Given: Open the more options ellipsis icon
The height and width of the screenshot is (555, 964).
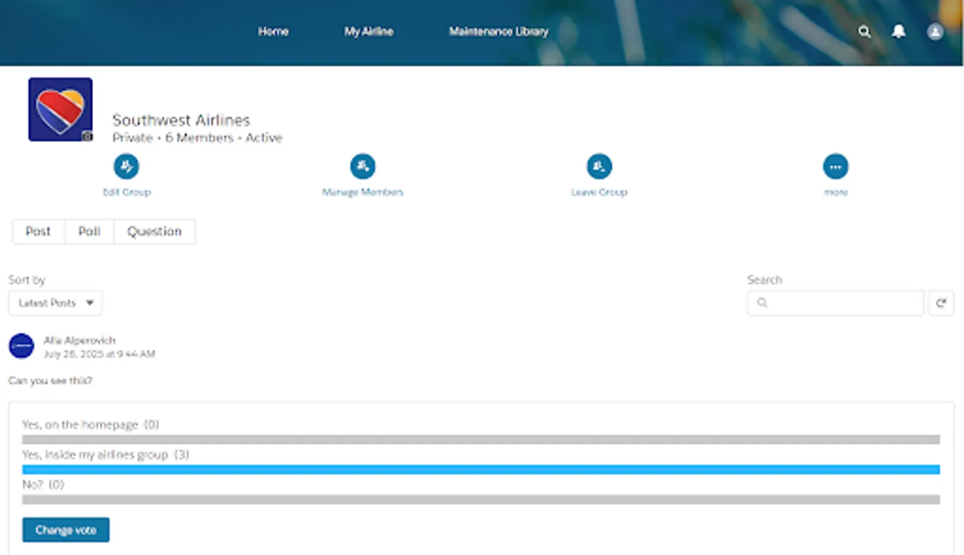Looking at the screenshot, I should tap(835, 165).
